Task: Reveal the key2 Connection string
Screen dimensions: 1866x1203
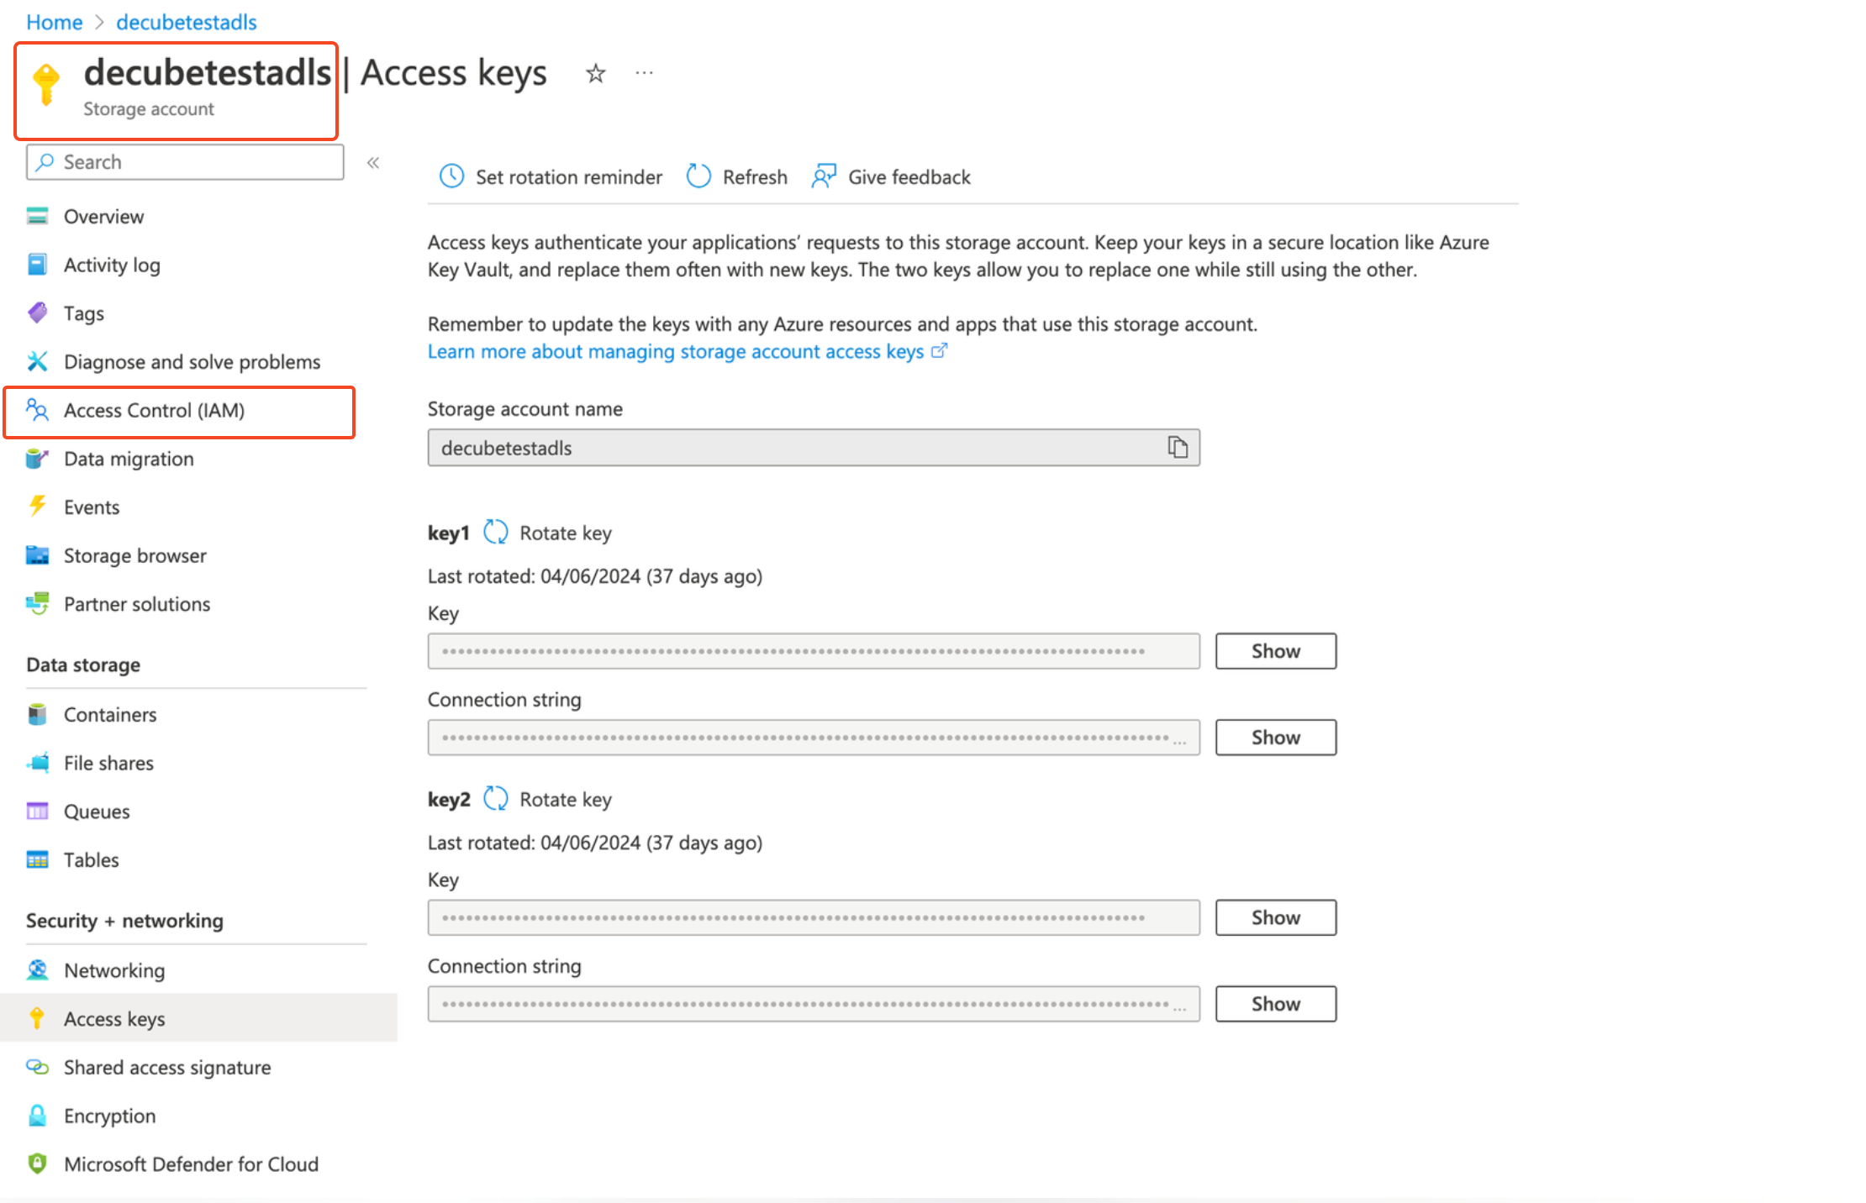Action: pyautogui.click(x=1275, y=1004)
